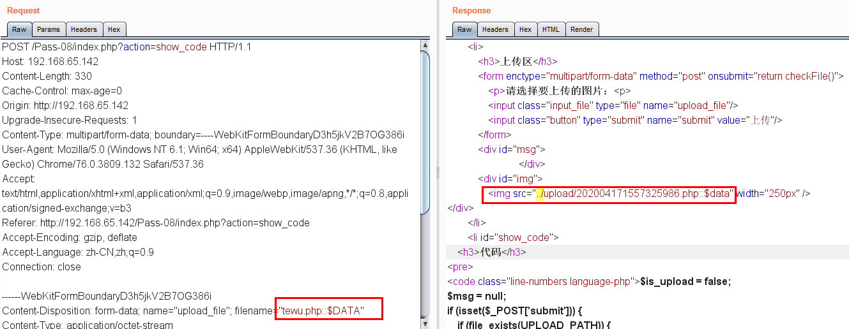Screen dimensions: 849x329
Task: Click the Host: 192.168.65.142 header line
Action: click(50, 62)
